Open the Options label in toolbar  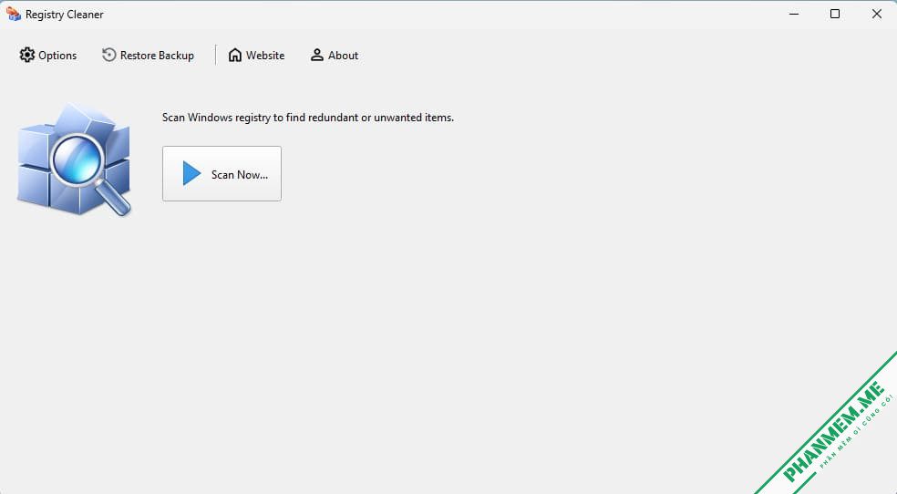[57, 56]
